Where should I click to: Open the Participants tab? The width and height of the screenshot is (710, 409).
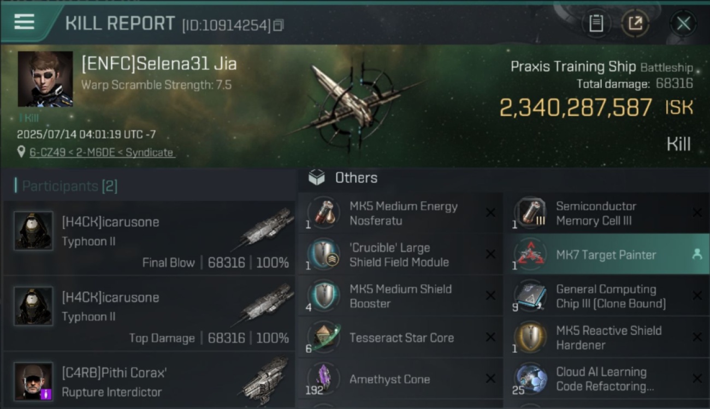tap(69, 186)
